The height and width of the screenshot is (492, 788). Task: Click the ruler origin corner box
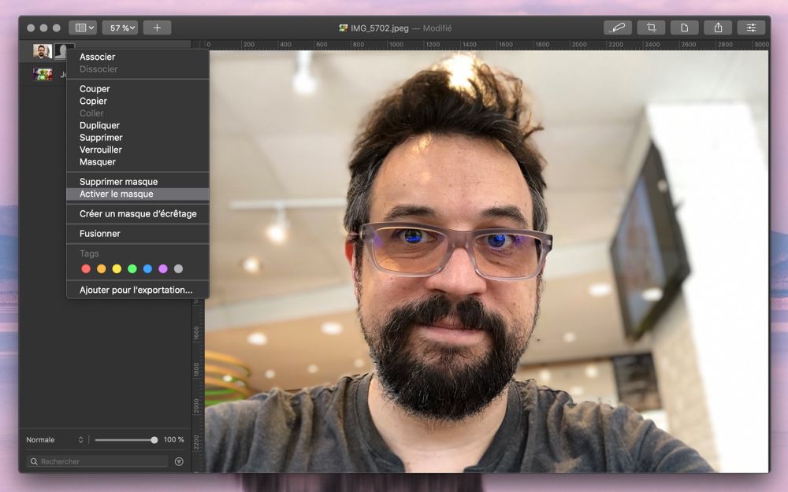[199, 45]
